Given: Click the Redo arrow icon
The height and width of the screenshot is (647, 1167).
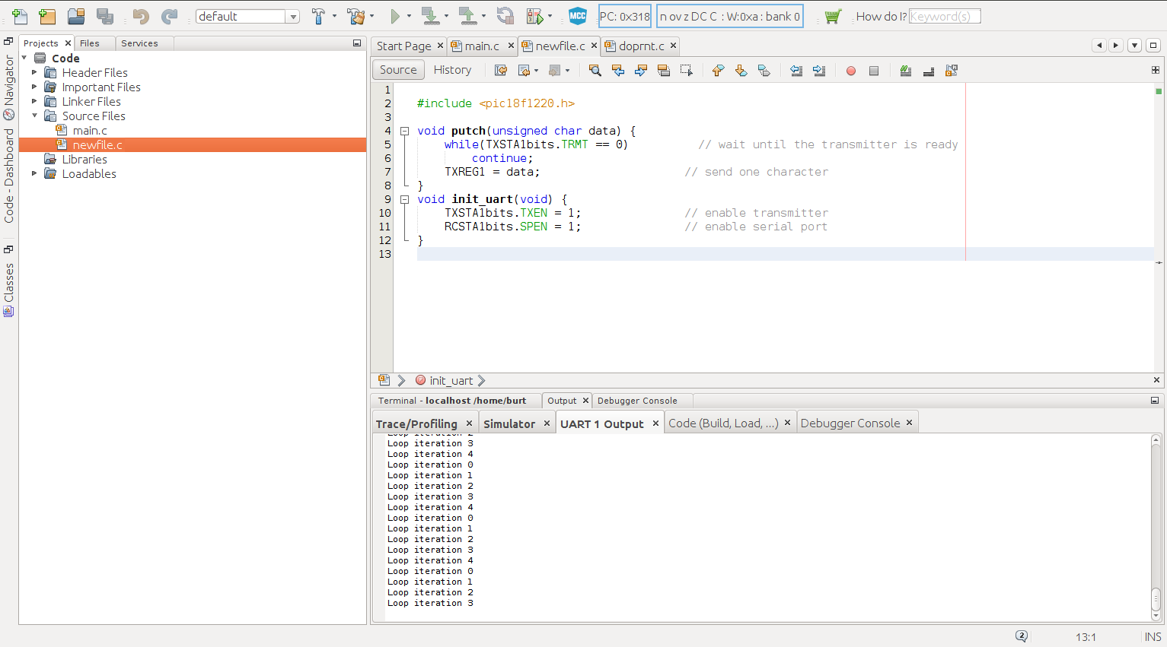Looking at the screenshot, I should coord(169,16).
